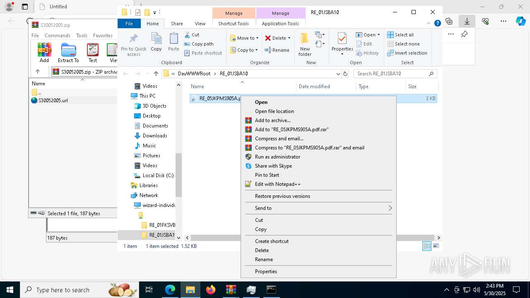
Task: Click the Explorer Help question mark icon
Action: click(x=437, y=24)
